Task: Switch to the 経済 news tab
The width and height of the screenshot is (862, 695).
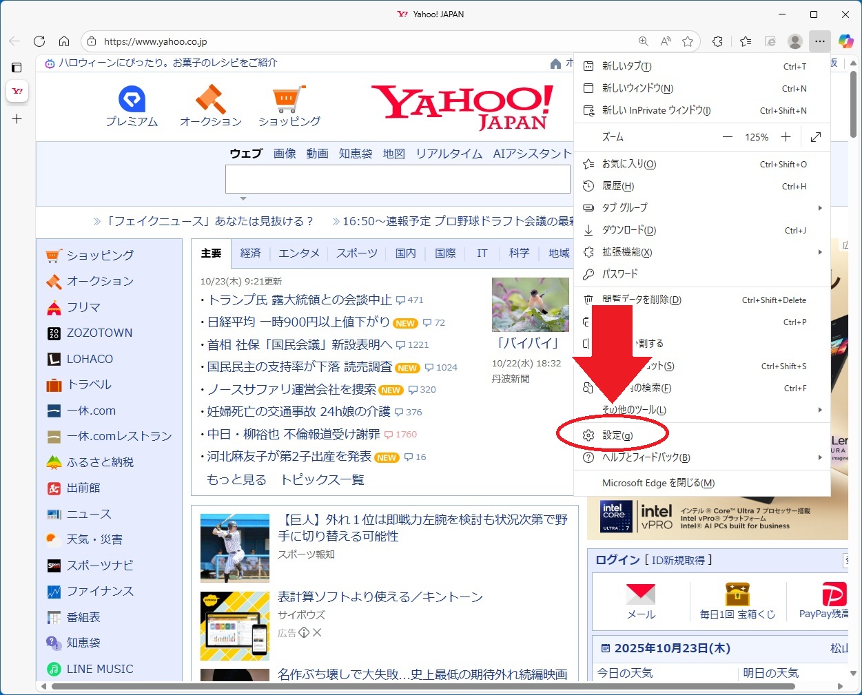Action: pyautogui.click(x=250, y=253)
